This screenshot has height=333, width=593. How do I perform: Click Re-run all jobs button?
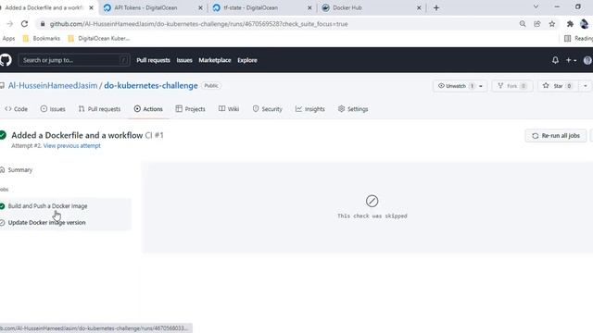556,136
